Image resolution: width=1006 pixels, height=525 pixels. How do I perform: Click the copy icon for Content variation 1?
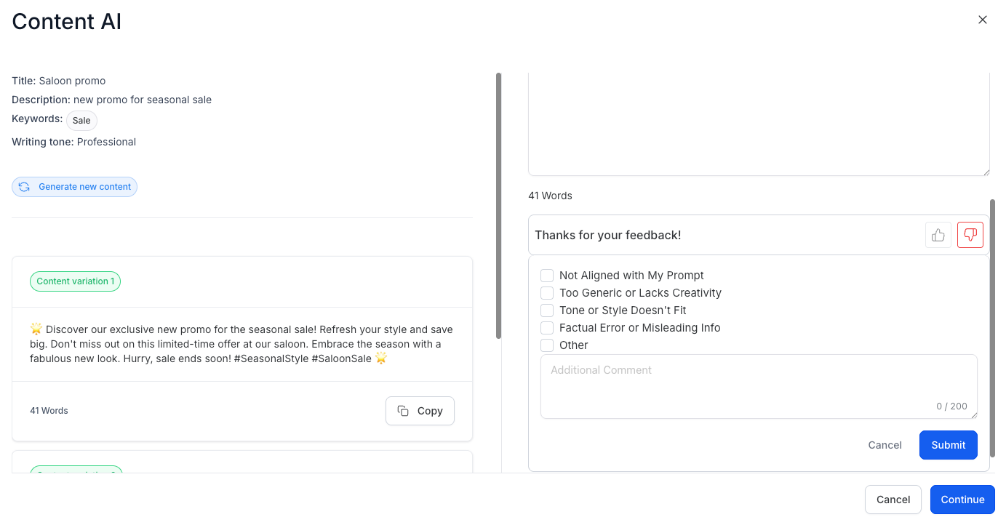click(x=403, y=411)
